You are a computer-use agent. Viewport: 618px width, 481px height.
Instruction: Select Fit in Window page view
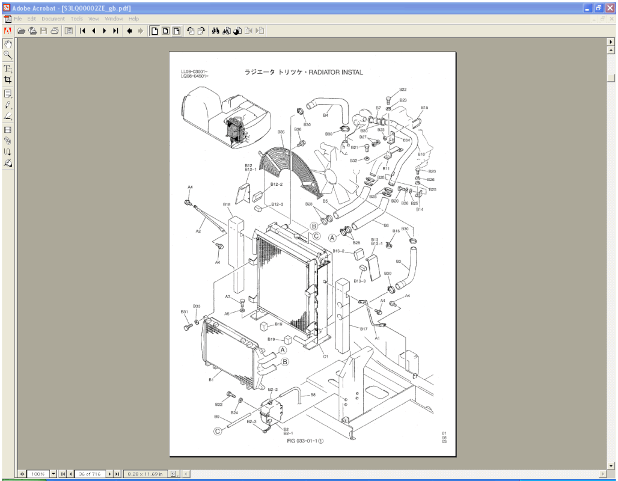click(x=165, y=31)
